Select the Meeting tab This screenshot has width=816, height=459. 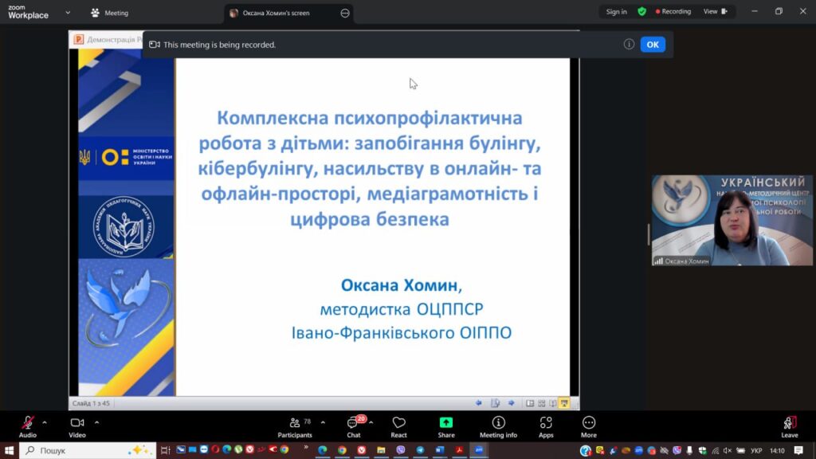(110, 13)
